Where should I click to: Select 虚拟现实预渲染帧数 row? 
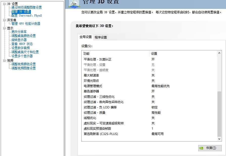tap(149, 129)
